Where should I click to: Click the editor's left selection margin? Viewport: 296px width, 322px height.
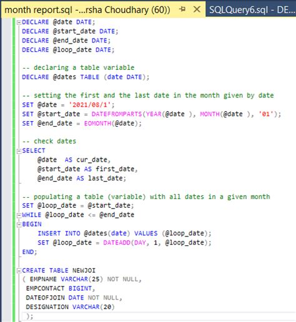[x=6, y=167]
